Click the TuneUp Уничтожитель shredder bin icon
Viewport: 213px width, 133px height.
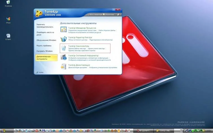64,48
